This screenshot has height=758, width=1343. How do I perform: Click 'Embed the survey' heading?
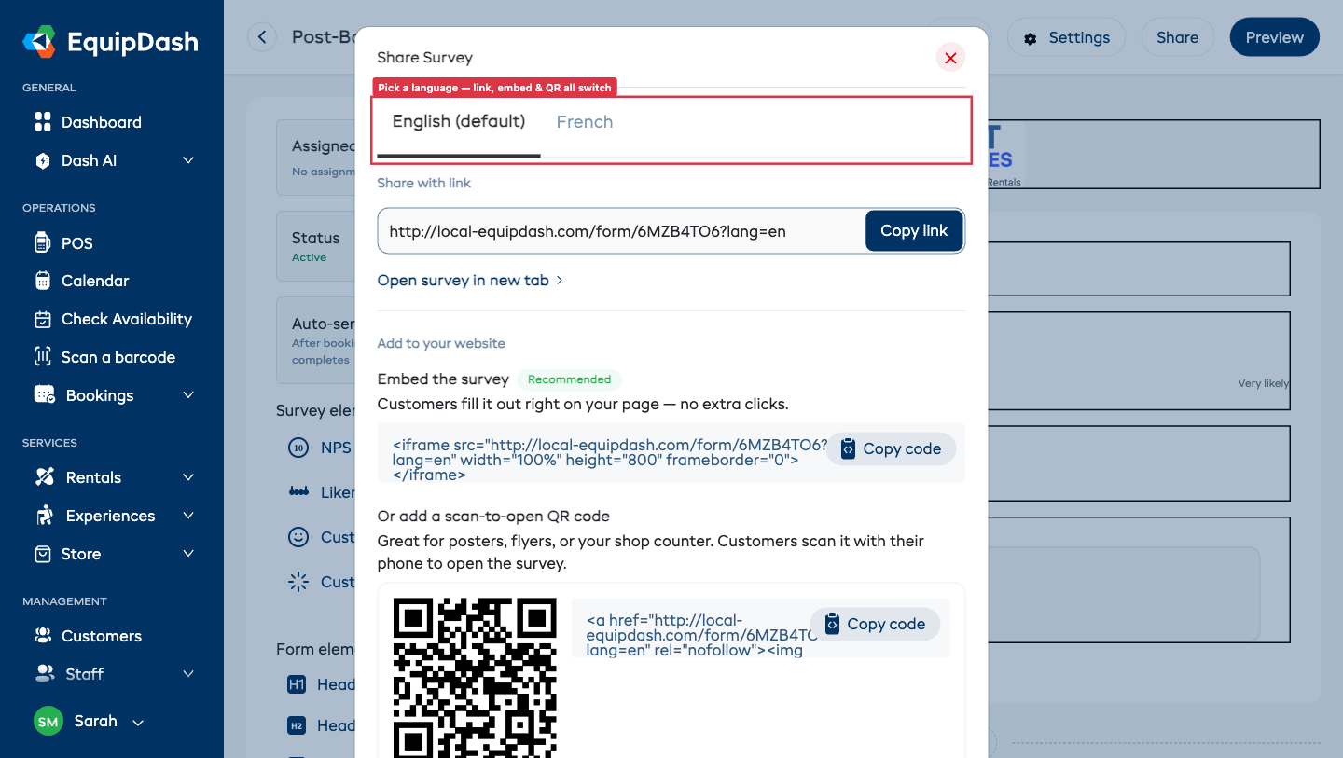[443, 379]
